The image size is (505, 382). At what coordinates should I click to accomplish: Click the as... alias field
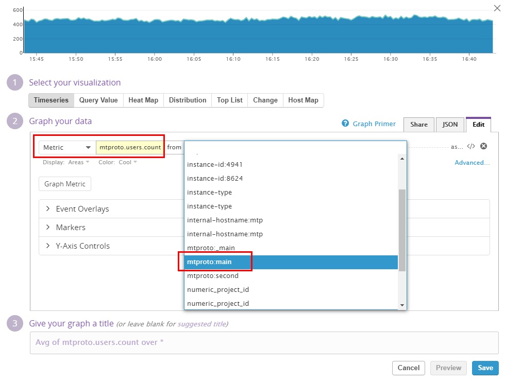(x=457, y=147)
